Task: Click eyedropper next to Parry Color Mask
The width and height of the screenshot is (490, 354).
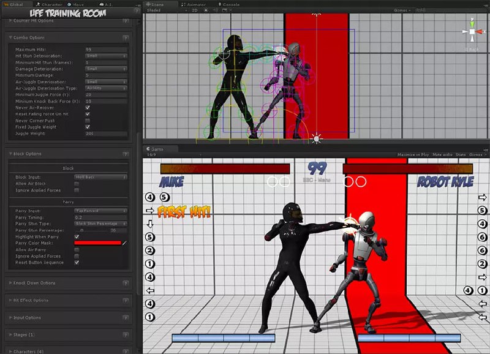Action: pyautogui.click(x=125, y=243)
